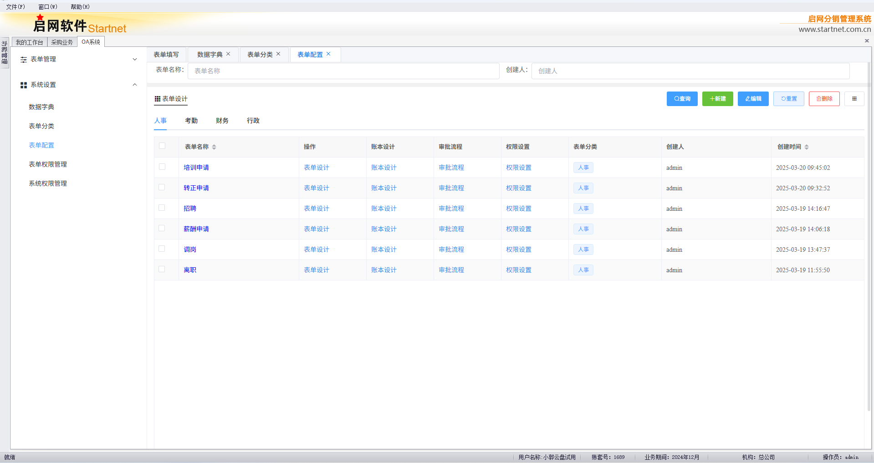Image resolution: width=874 pixels, height=463 pixels.
Task: Click the 系统设置 grid icon
Action: pyautogui.click(x=24, y=85)
